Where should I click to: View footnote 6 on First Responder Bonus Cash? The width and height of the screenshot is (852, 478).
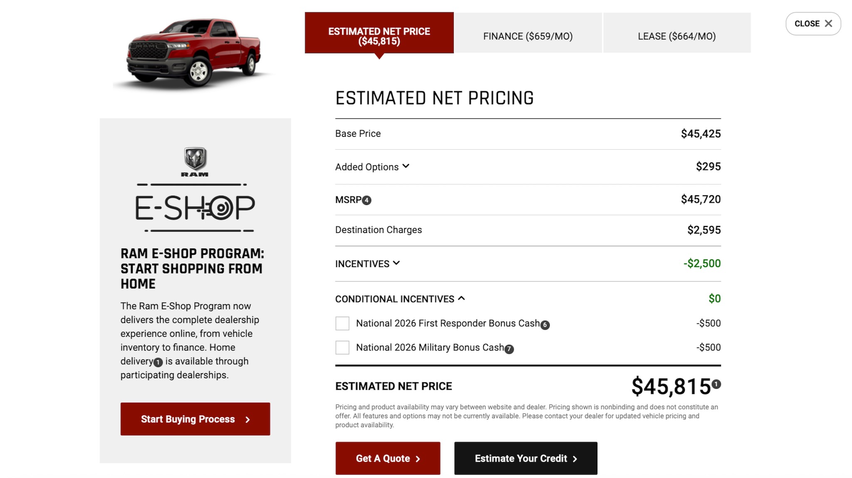coord(546,325)
